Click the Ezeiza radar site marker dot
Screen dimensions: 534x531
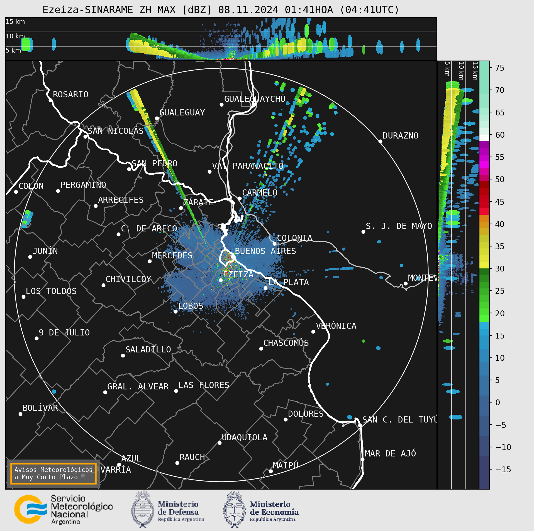221,280
